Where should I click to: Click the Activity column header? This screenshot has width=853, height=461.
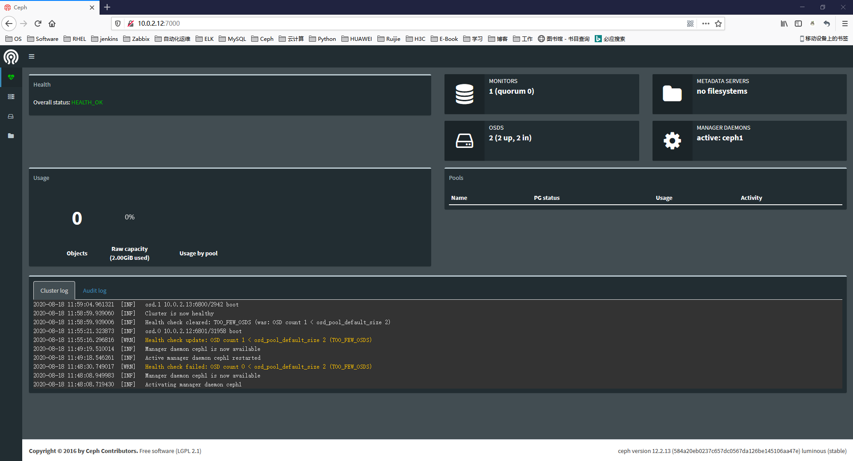(751, 198)
